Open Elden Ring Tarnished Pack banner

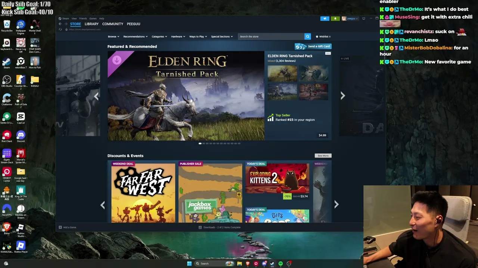pyautogui.click(x=186, y=96)
